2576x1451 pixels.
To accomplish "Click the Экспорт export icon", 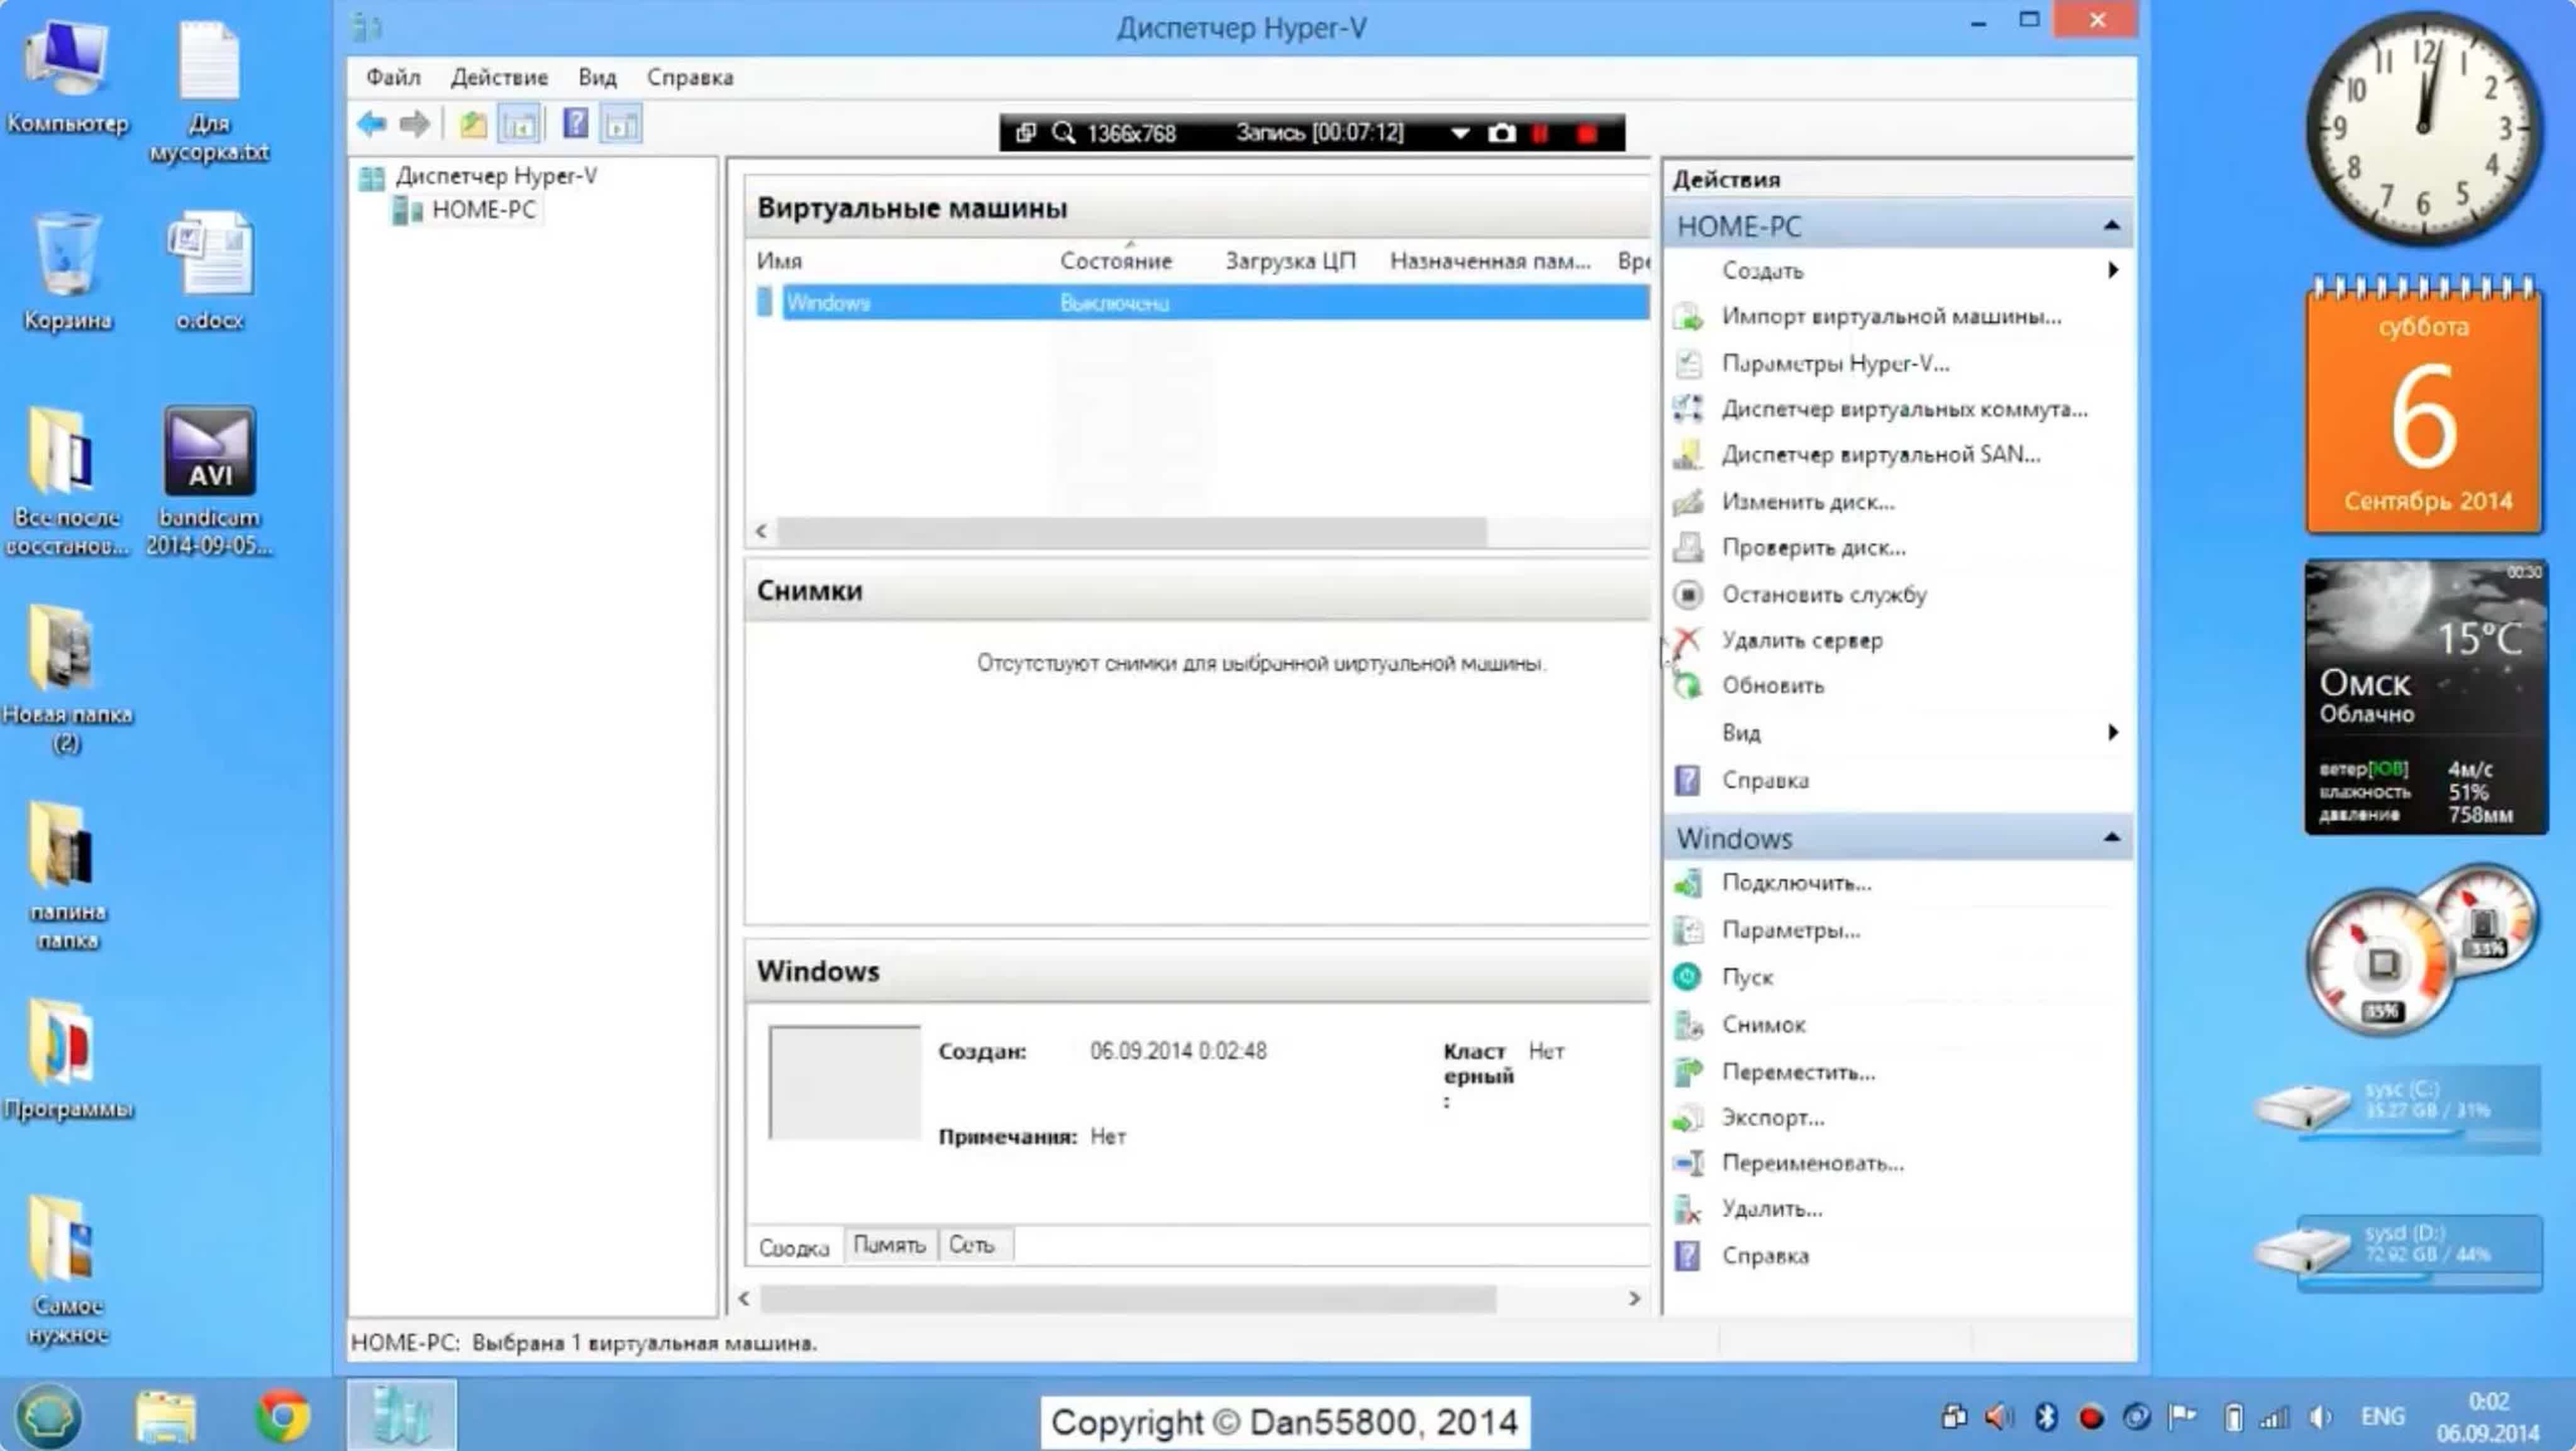I will [1688, 1118].
